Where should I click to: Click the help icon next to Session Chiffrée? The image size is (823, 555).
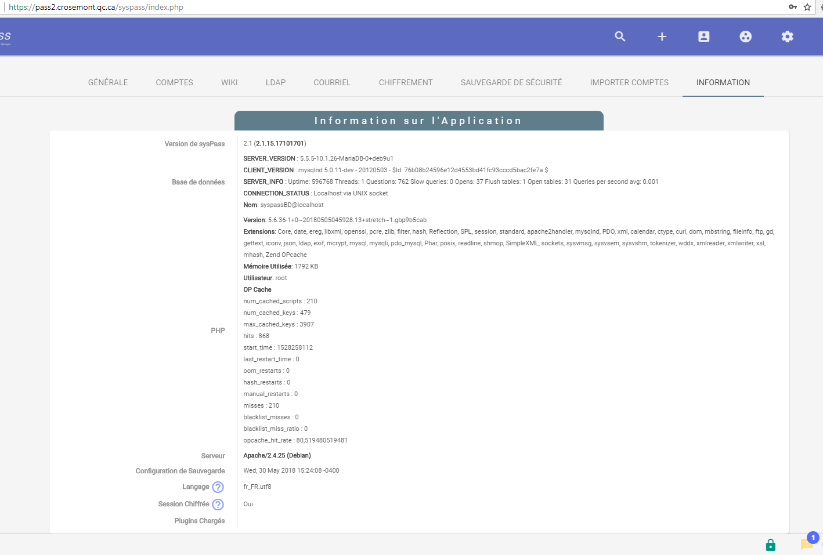pos(218,505)
